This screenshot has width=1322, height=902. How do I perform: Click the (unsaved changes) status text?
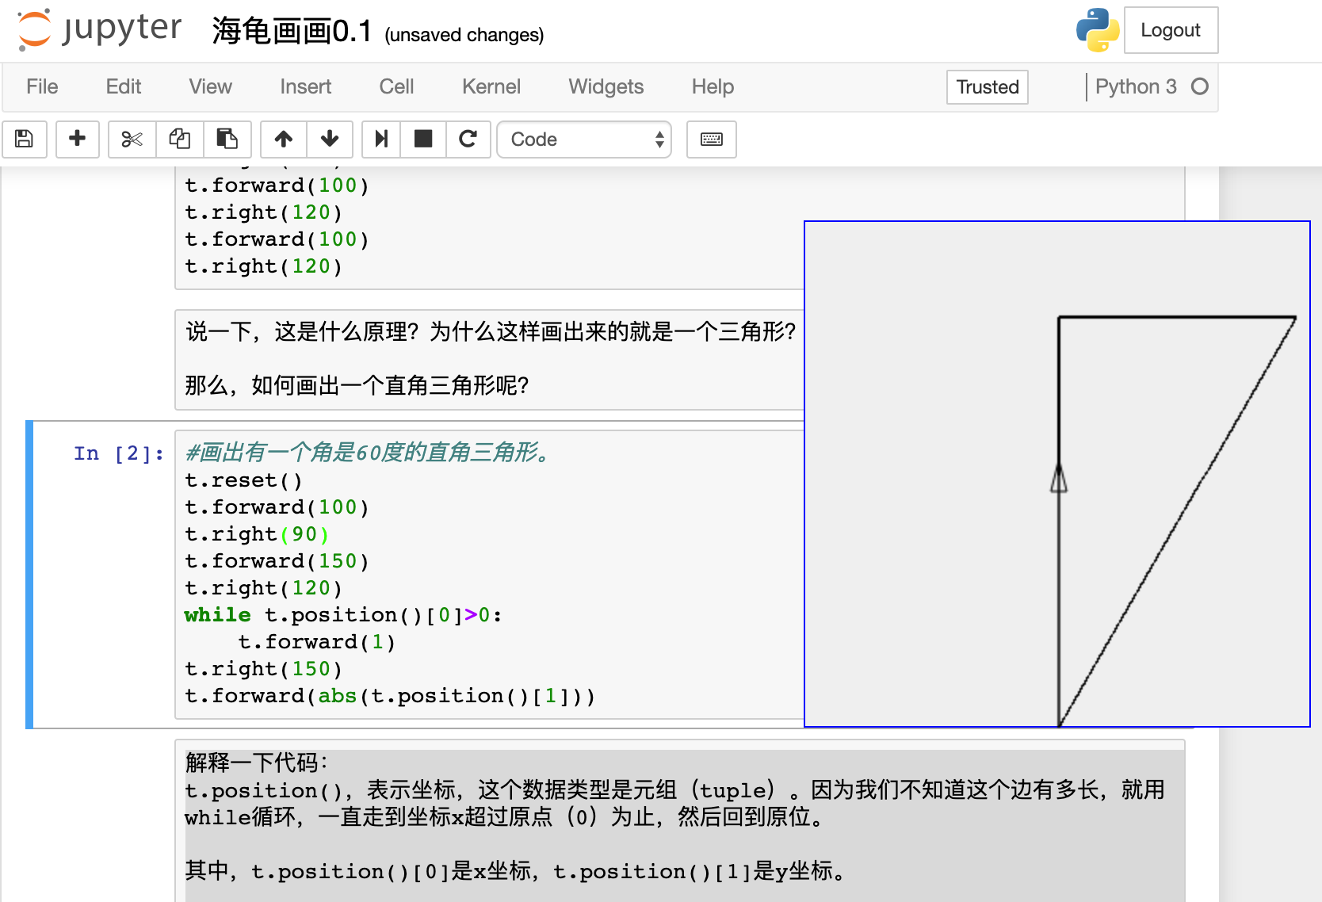[464, 35]
